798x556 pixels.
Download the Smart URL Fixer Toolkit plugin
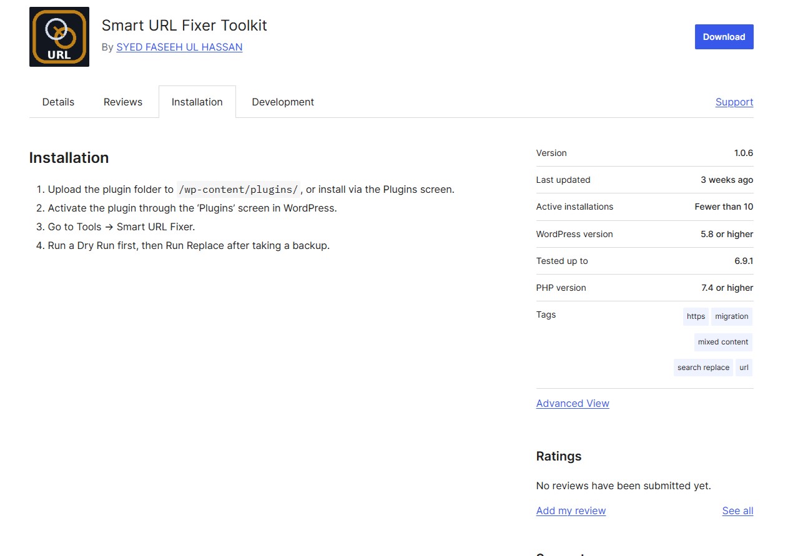pyautogui.click(x=724, y=37)
